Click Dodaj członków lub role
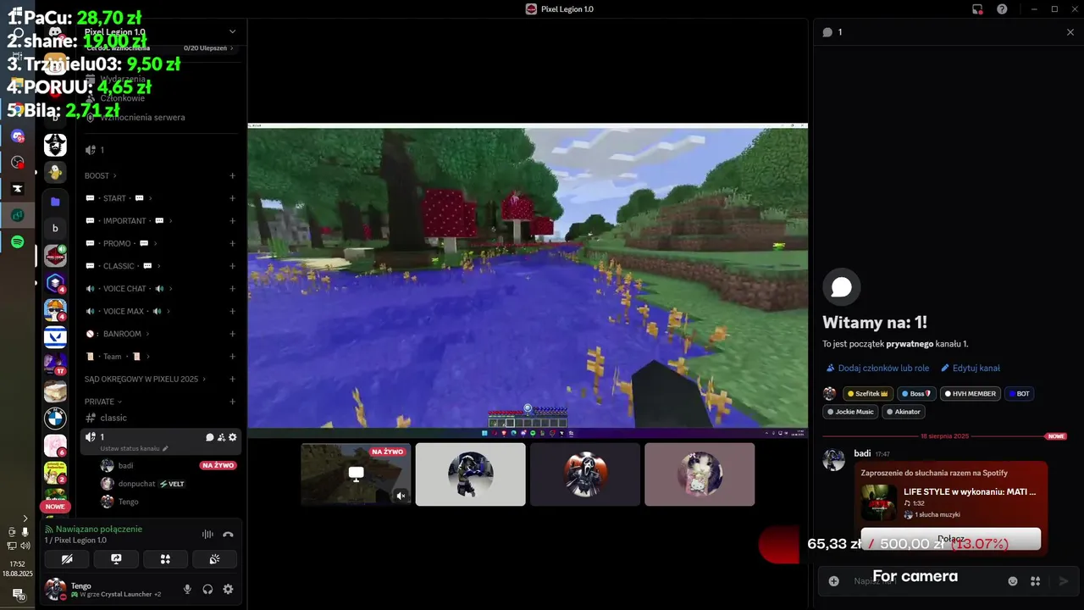This screenshot has width=1084, height=610. click(877, 369)
